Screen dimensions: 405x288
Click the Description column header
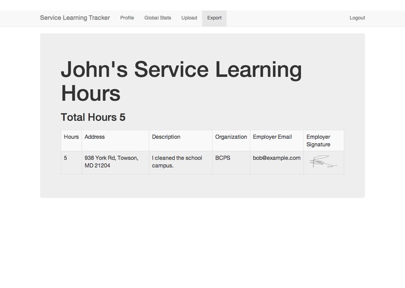coord(181,141)
